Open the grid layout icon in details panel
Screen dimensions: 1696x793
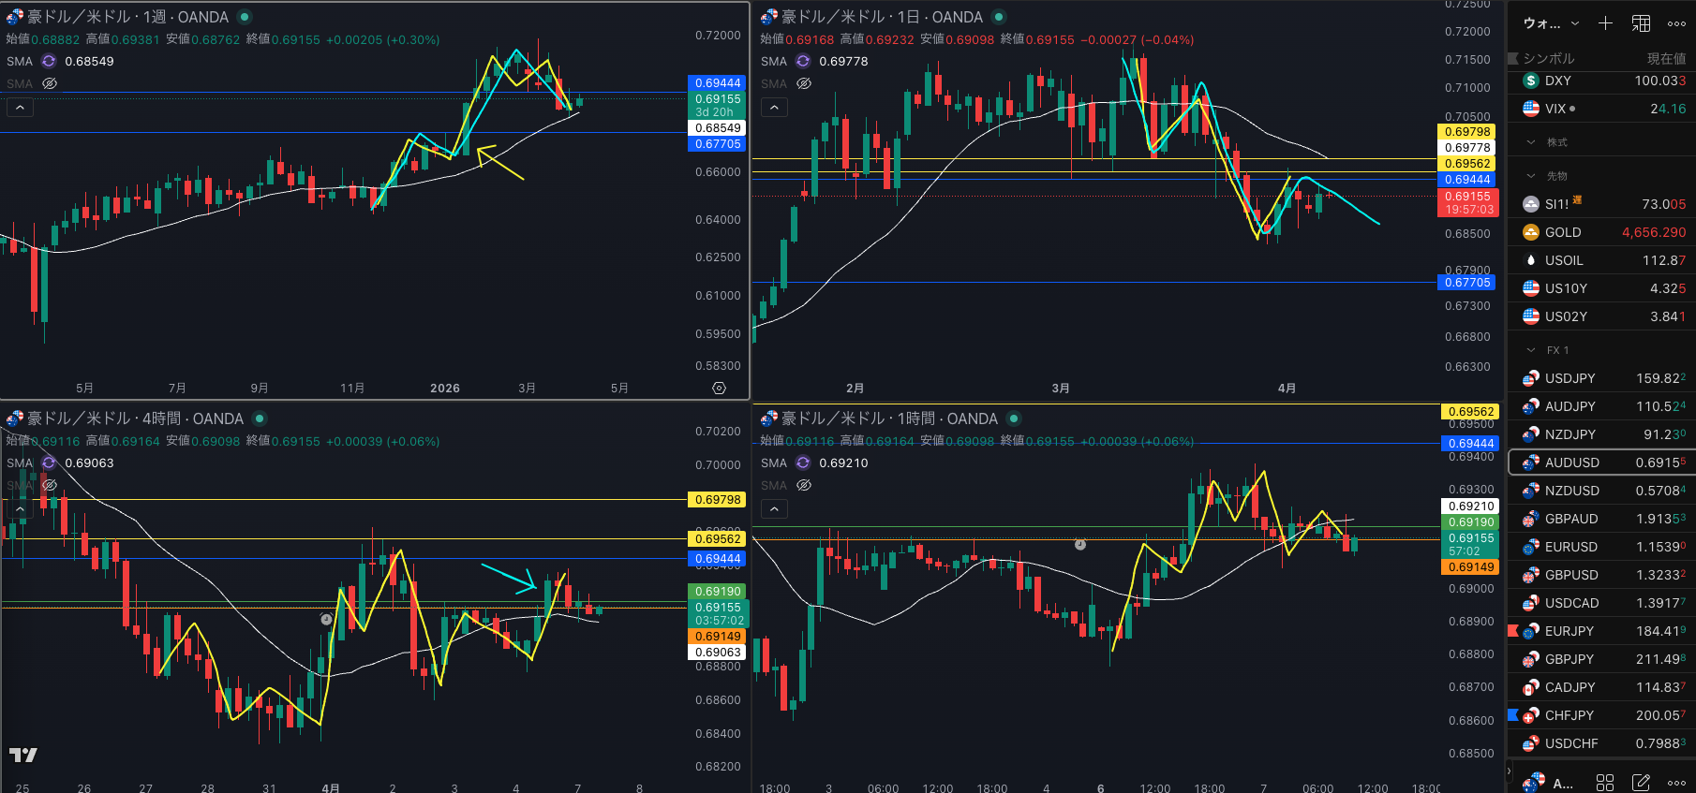point(1605,782)
